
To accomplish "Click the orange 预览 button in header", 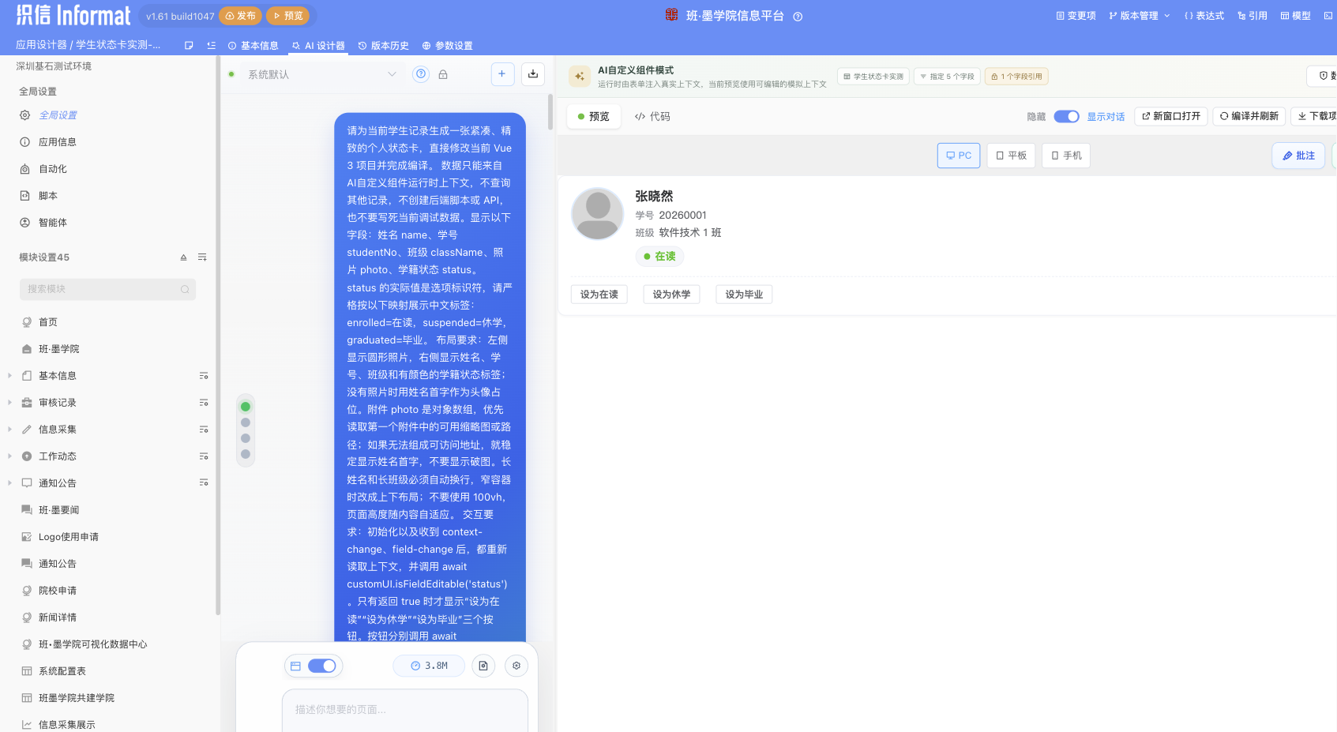I will 287,16.
